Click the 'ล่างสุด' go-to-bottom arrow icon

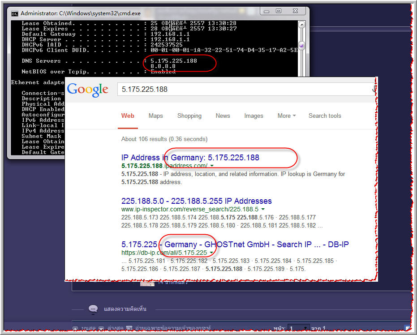click(101, 329)
